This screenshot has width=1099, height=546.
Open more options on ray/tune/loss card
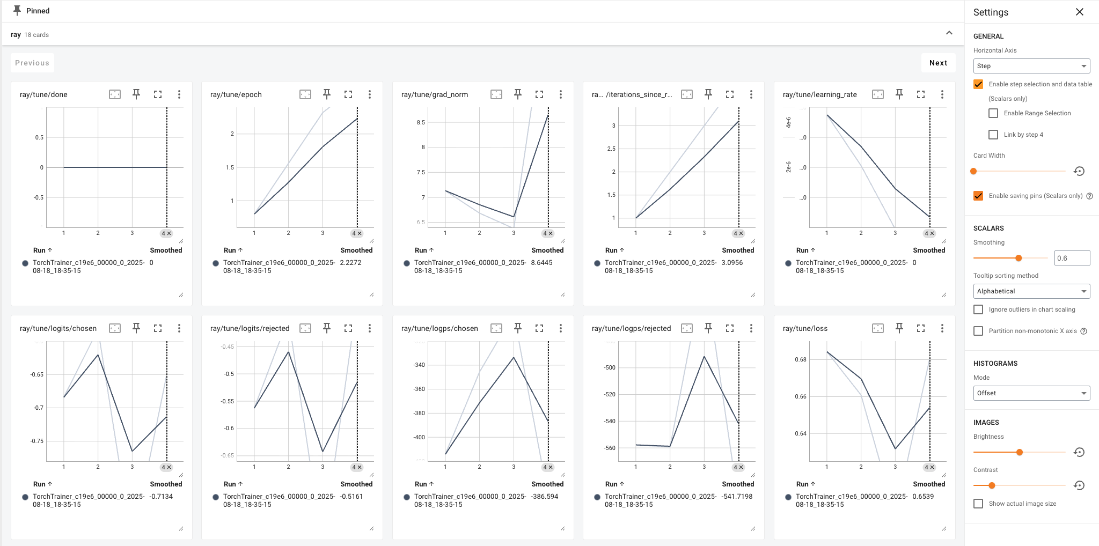[x=942, y=328]
